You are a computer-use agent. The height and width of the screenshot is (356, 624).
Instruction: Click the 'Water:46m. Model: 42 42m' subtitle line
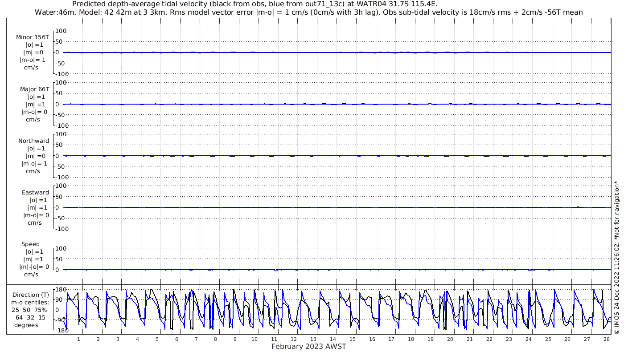[309, 12]
